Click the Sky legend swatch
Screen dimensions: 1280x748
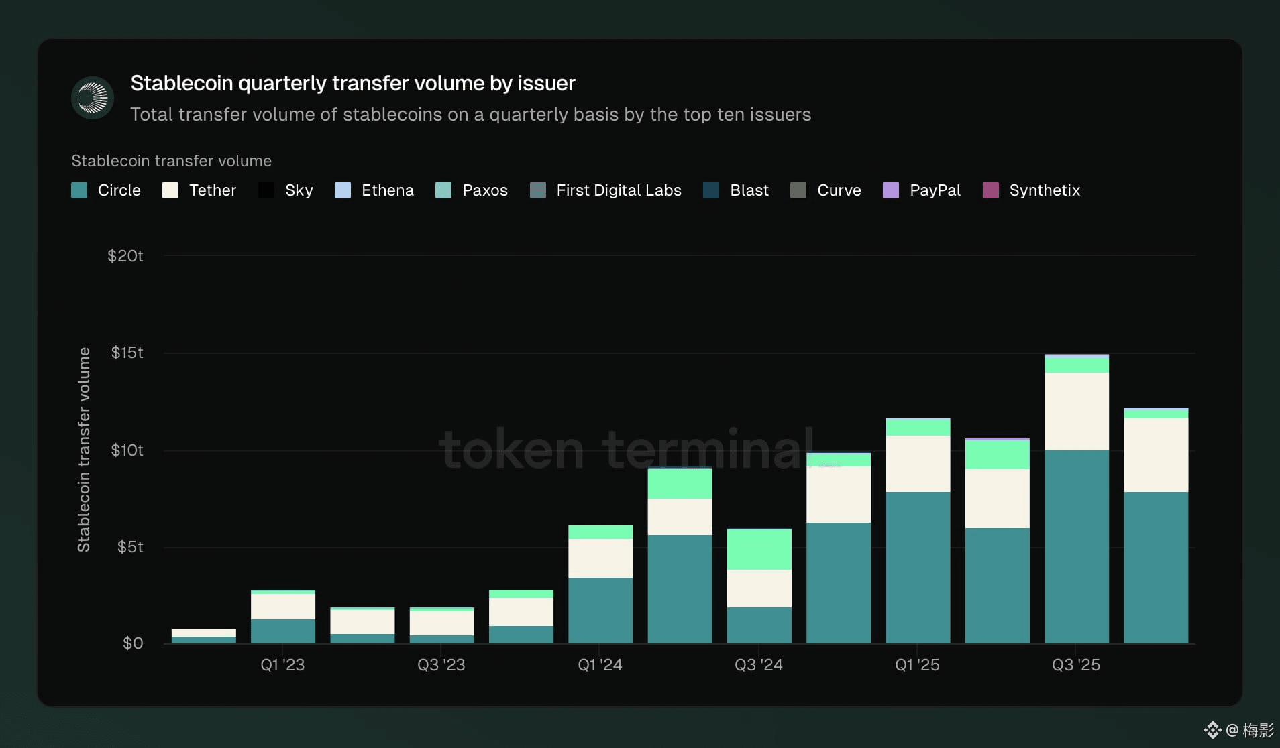(x=266, y=190)
